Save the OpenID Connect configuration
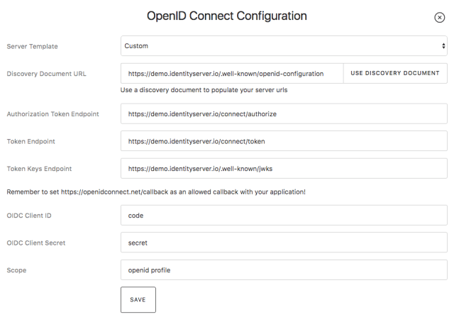Screen dimensions: 454x317 [x=138, y=299]
